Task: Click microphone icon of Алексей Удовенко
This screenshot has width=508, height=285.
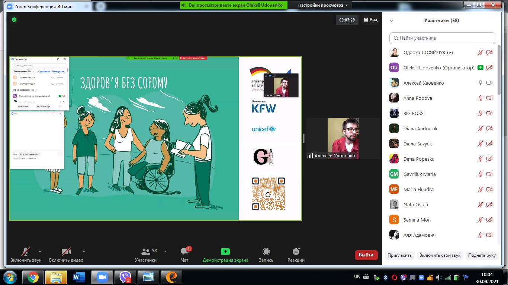Action: (480, 83)
